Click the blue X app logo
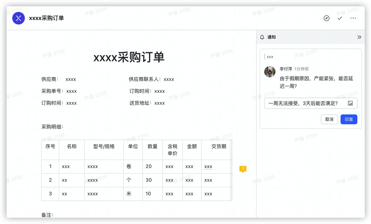This screenshot has width=371, height=224. tap(19, 18)
